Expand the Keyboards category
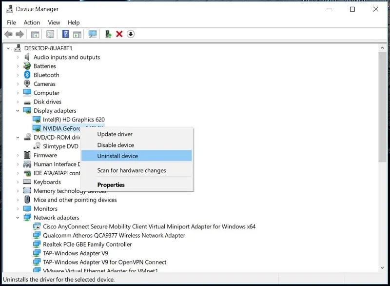 click(18, 182)
